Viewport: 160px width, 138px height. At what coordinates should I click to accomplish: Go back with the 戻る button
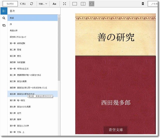click(x=23, y=4)
